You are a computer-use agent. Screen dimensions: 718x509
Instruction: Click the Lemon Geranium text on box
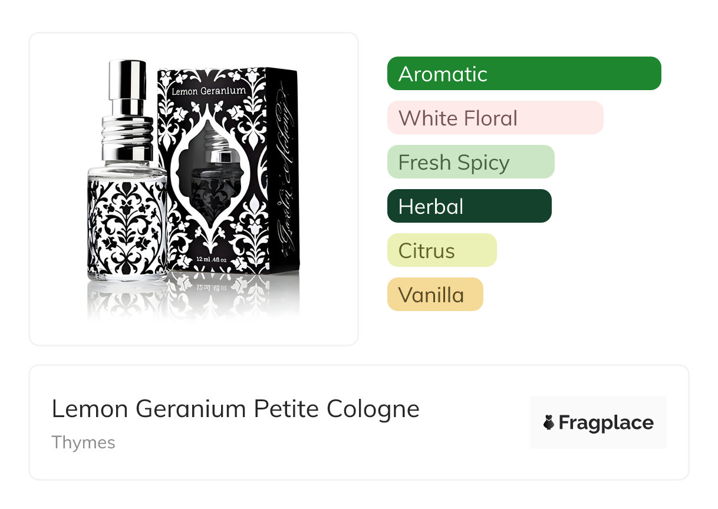click(x=208, y=91)
